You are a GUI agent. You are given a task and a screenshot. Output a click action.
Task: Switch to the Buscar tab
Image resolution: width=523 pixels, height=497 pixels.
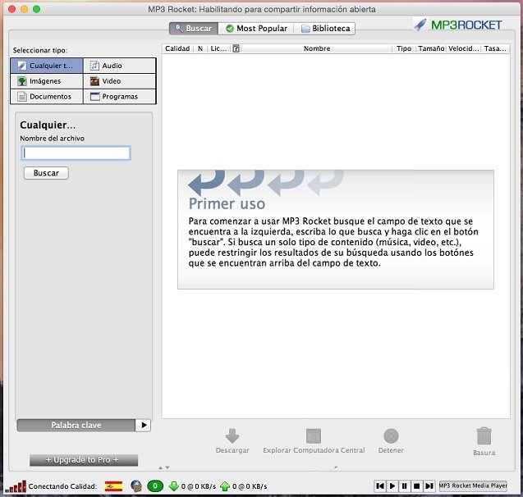point(194,29)
